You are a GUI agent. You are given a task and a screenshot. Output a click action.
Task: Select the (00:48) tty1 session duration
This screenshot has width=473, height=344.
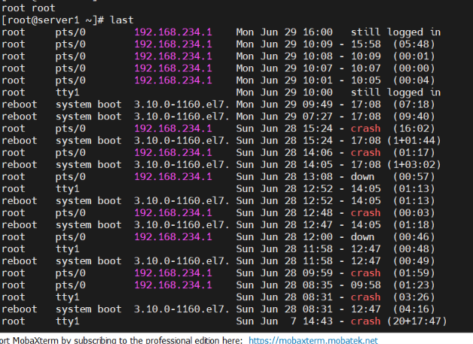(x=414, y=249)
